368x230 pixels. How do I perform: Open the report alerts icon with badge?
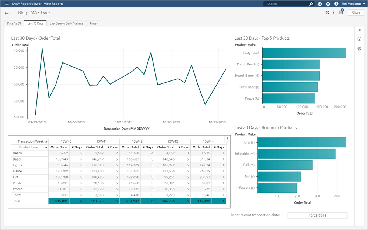[341, 12]
